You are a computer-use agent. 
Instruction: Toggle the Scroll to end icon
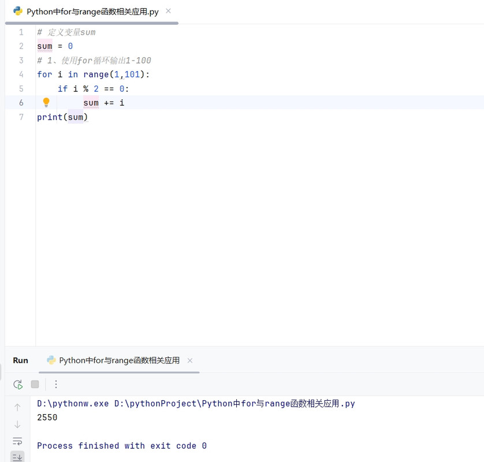(17, 457)
